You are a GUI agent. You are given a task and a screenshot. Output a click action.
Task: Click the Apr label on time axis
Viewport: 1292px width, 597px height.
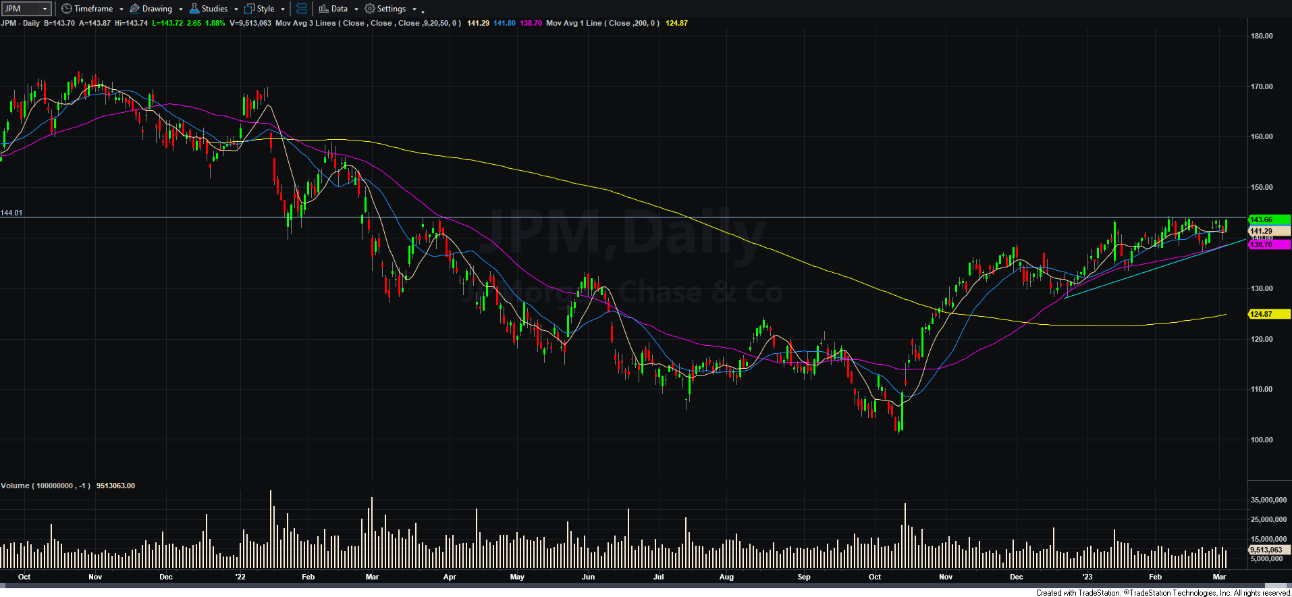pyautogui.click(x=450, y=577)
